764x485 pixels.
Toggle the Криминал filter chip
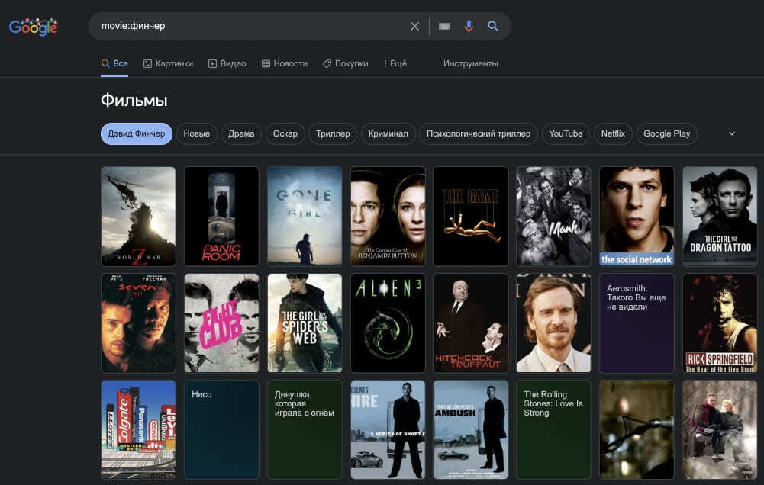pos(388,134)
